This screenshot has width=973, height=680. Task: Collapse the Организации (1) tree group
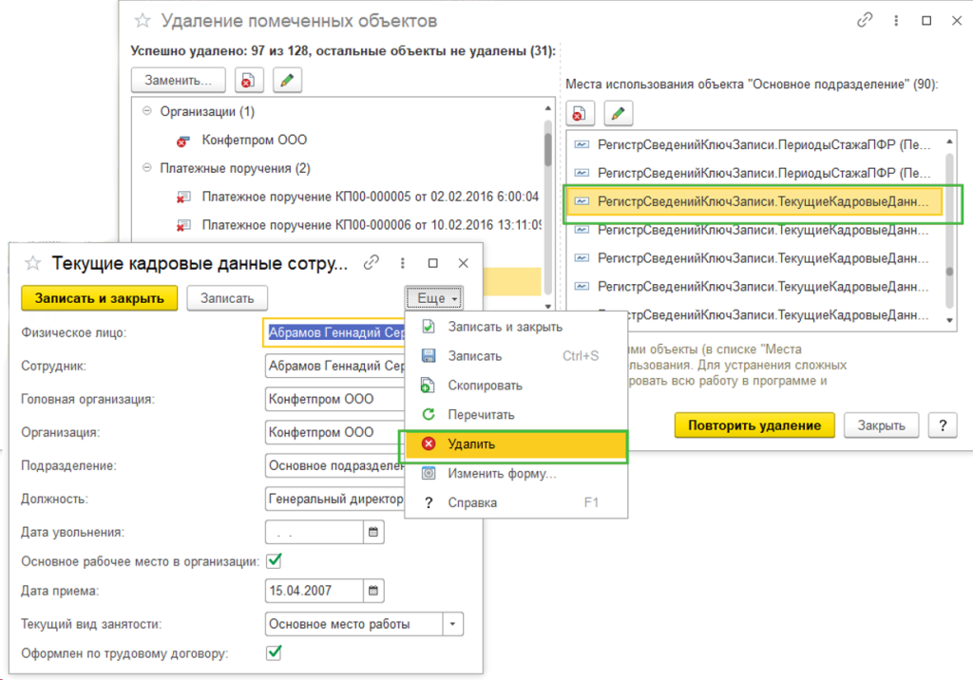point(147,111)
